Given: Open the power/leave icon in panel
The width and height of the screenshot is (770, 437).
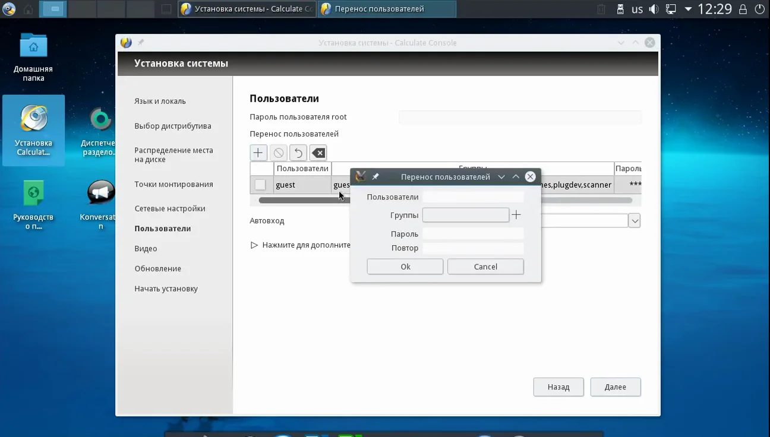Looking at the screenshot, I should pos(760,9).
